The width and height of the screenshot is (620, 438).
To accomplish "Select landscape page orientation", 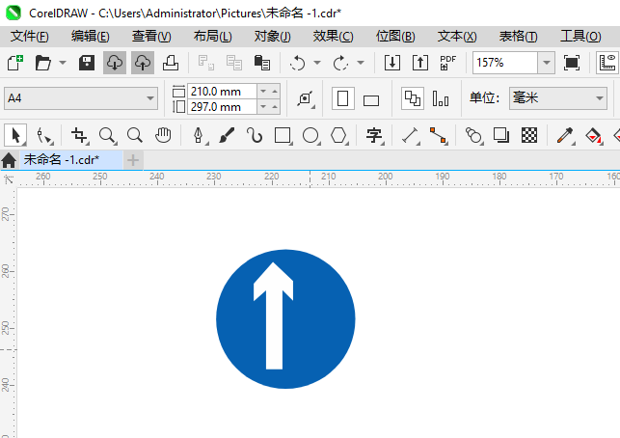I will click(x=371, y=100).
